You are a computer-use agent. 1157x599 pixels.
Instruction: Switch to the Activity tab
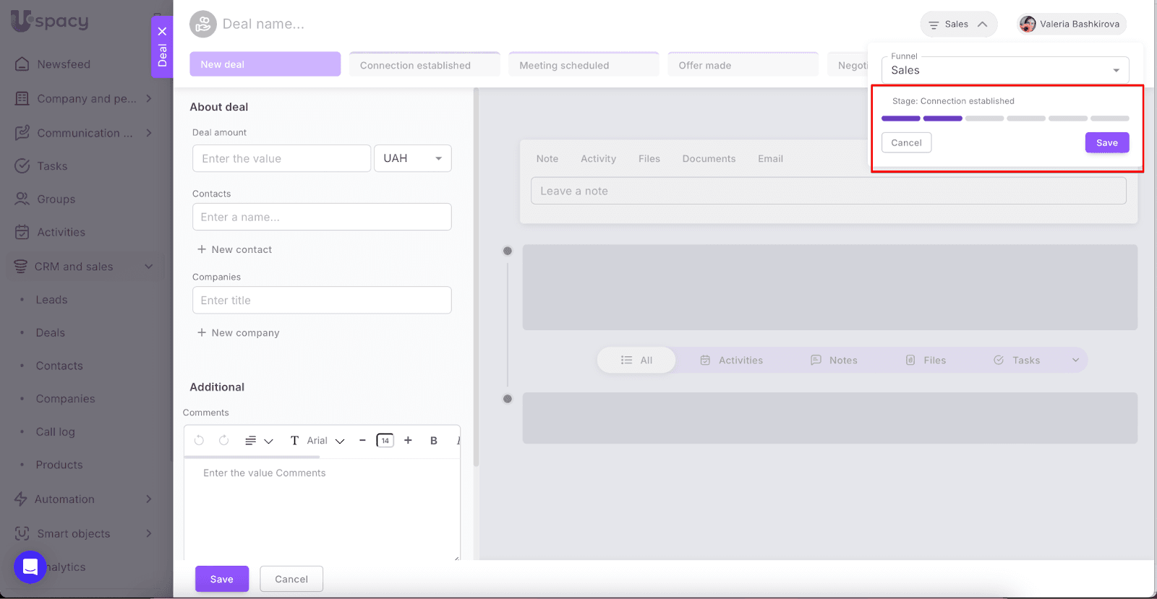(598, 159)
